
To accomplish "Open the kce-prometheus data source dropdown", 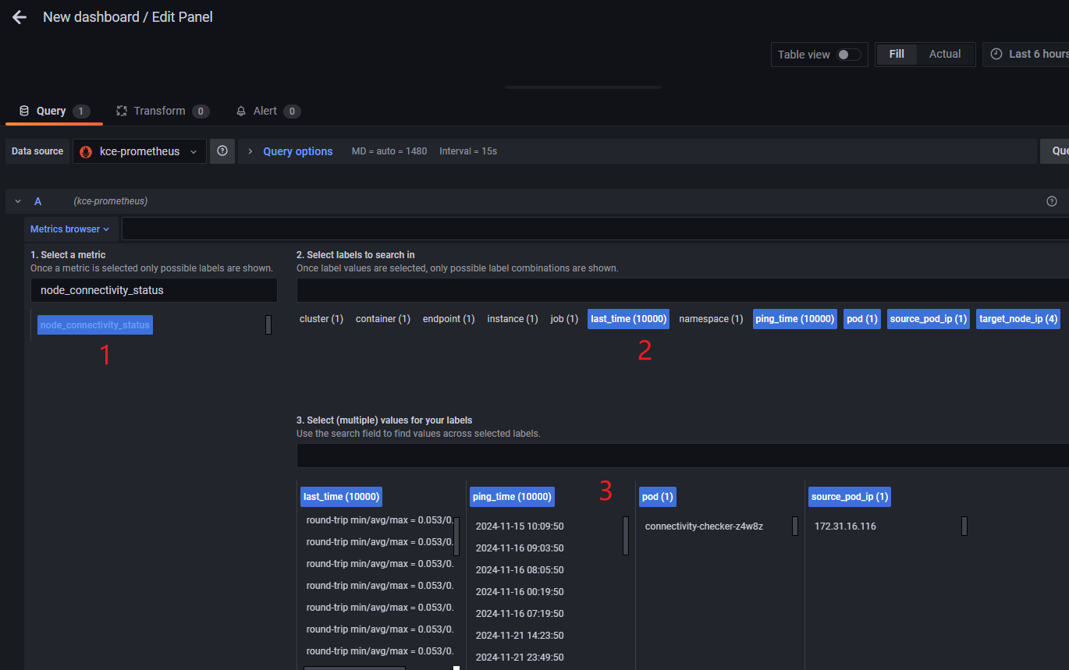I will point(140,151).
